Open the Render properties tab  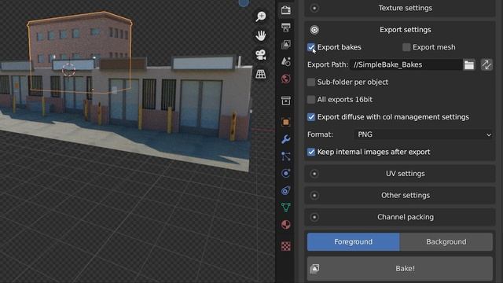[x=286, y=10]
